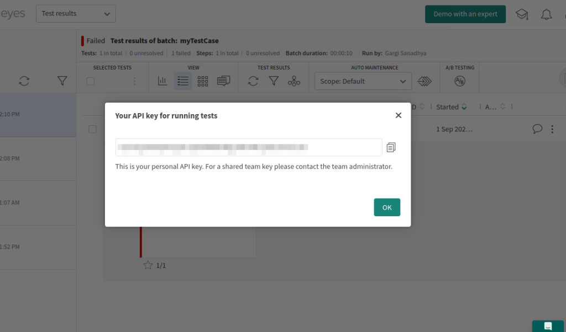Filter batches using the sidebar funnel icon
This screenshot has width=566, height=332.
click(62, 81)
